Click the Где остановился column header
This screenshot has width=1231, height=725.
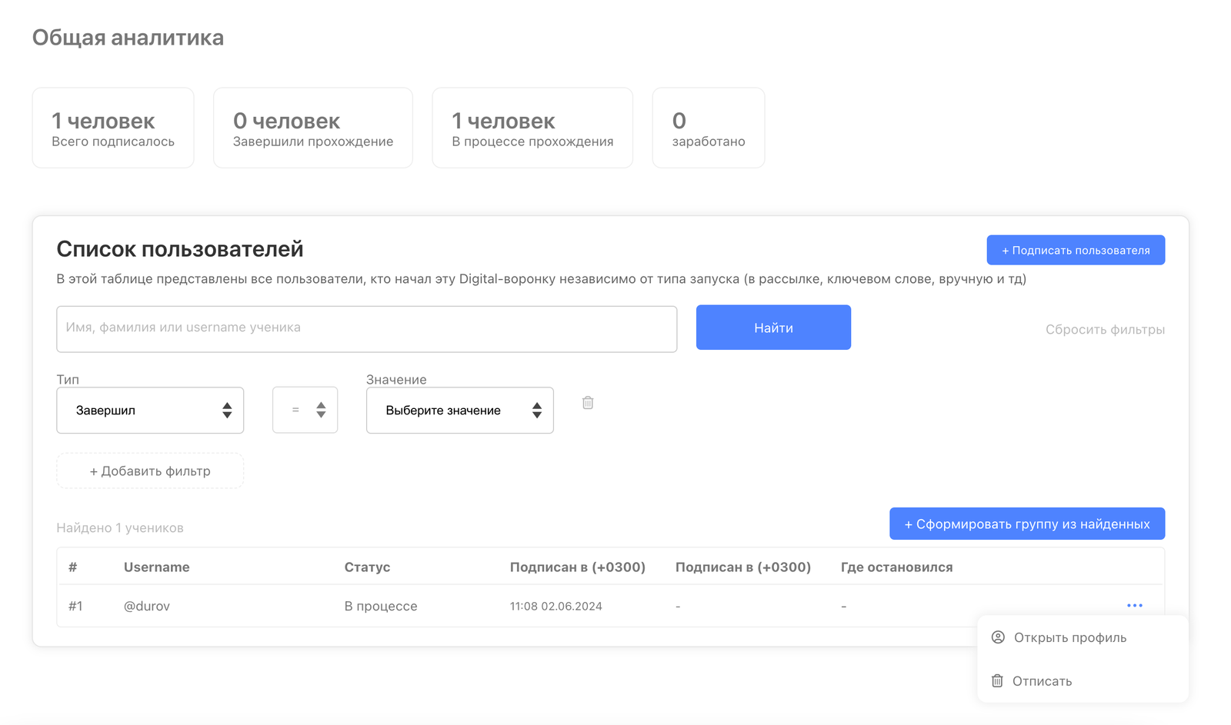(x=896, y=567)
